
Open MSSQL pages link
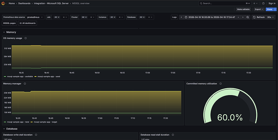point(9,23)
